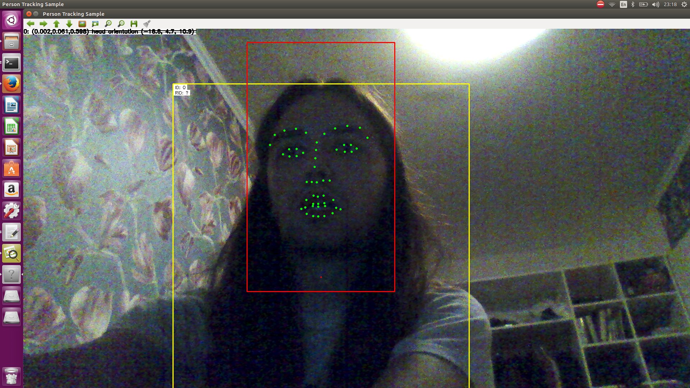Click the green left arrow toolbar icon

point(31,24)
